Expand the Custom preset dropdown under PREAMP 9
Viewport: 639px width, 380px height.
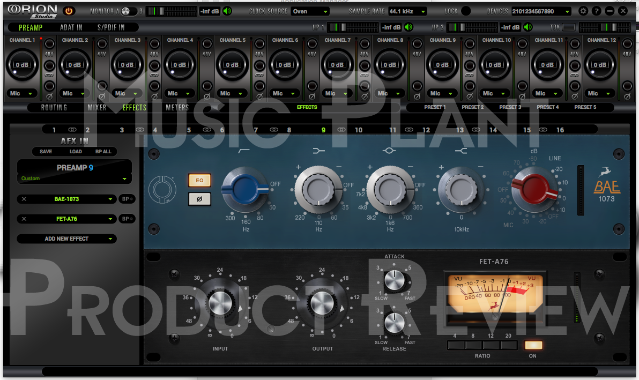pyautogui.click(x=74, y=178)
